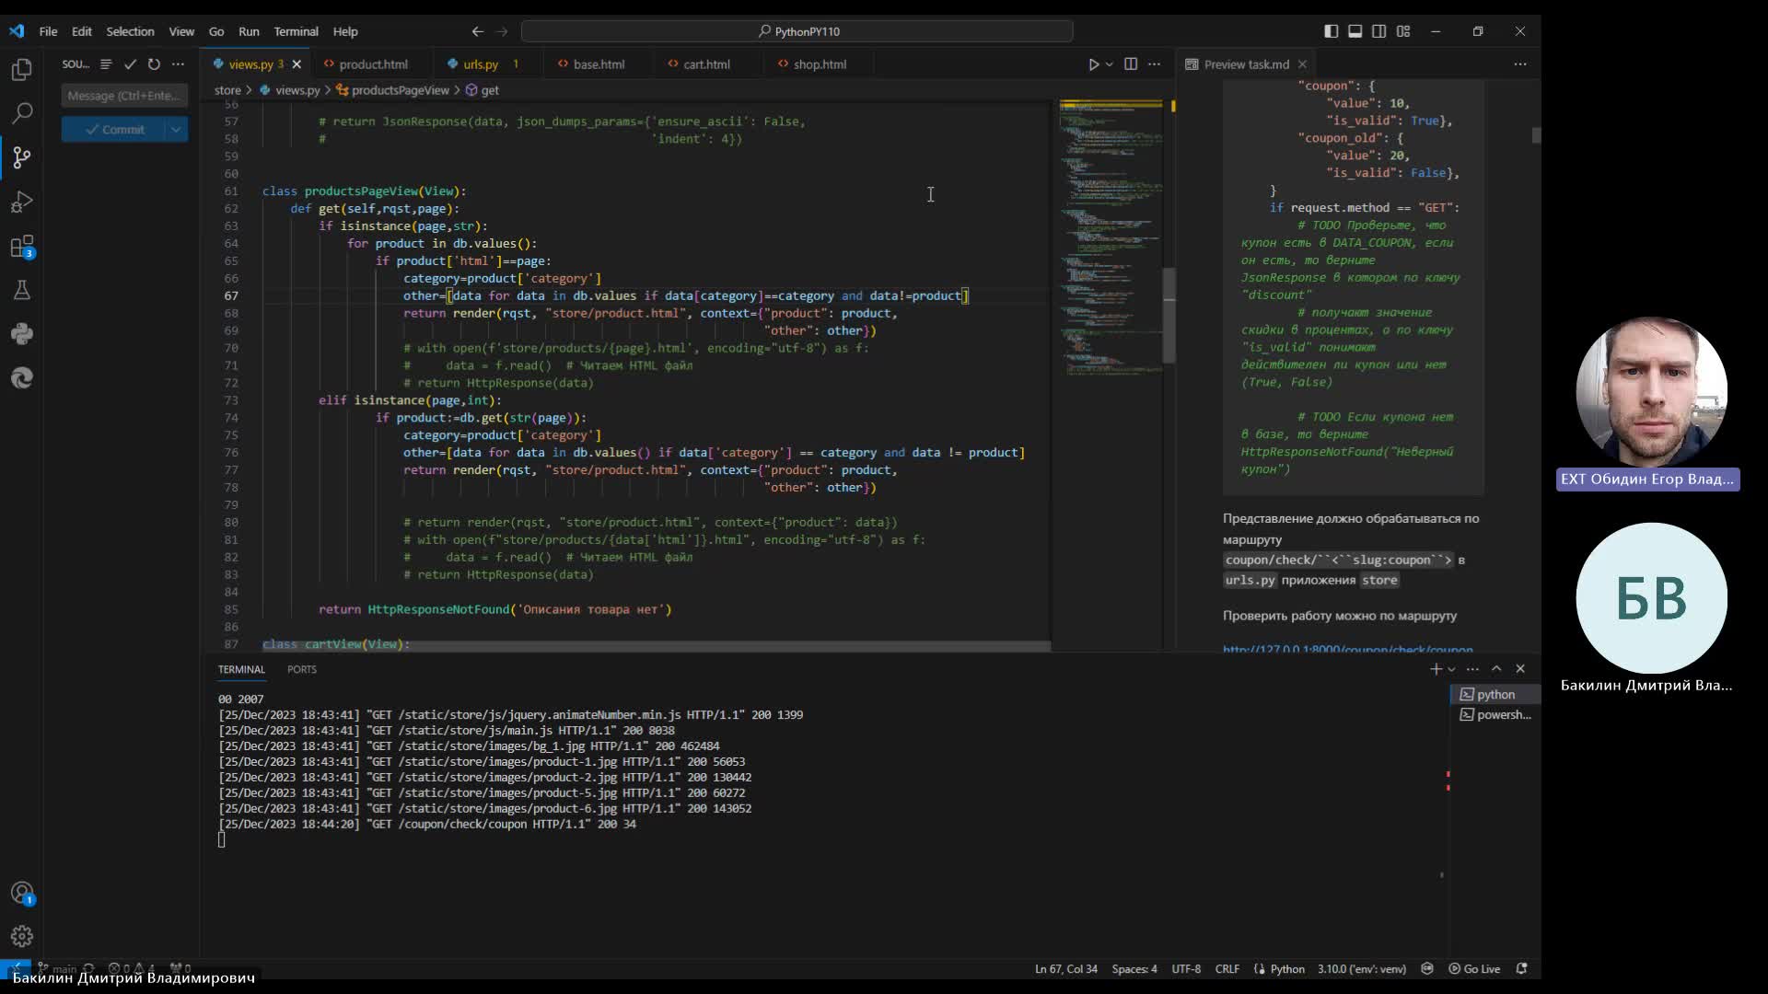Image resolution: width=1768 pixels, height=994 pixels.
Task: Open notifications bell in status bar
Action: (x=1522, y=968)
